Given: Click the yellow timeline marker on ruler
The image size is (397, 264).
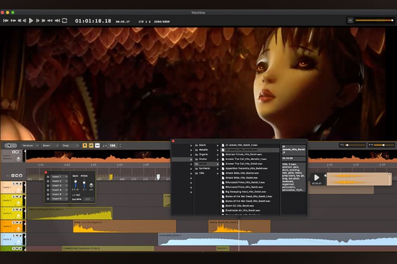Looking at the screenshot, I should pyautogui.click(x=111, y=177).
